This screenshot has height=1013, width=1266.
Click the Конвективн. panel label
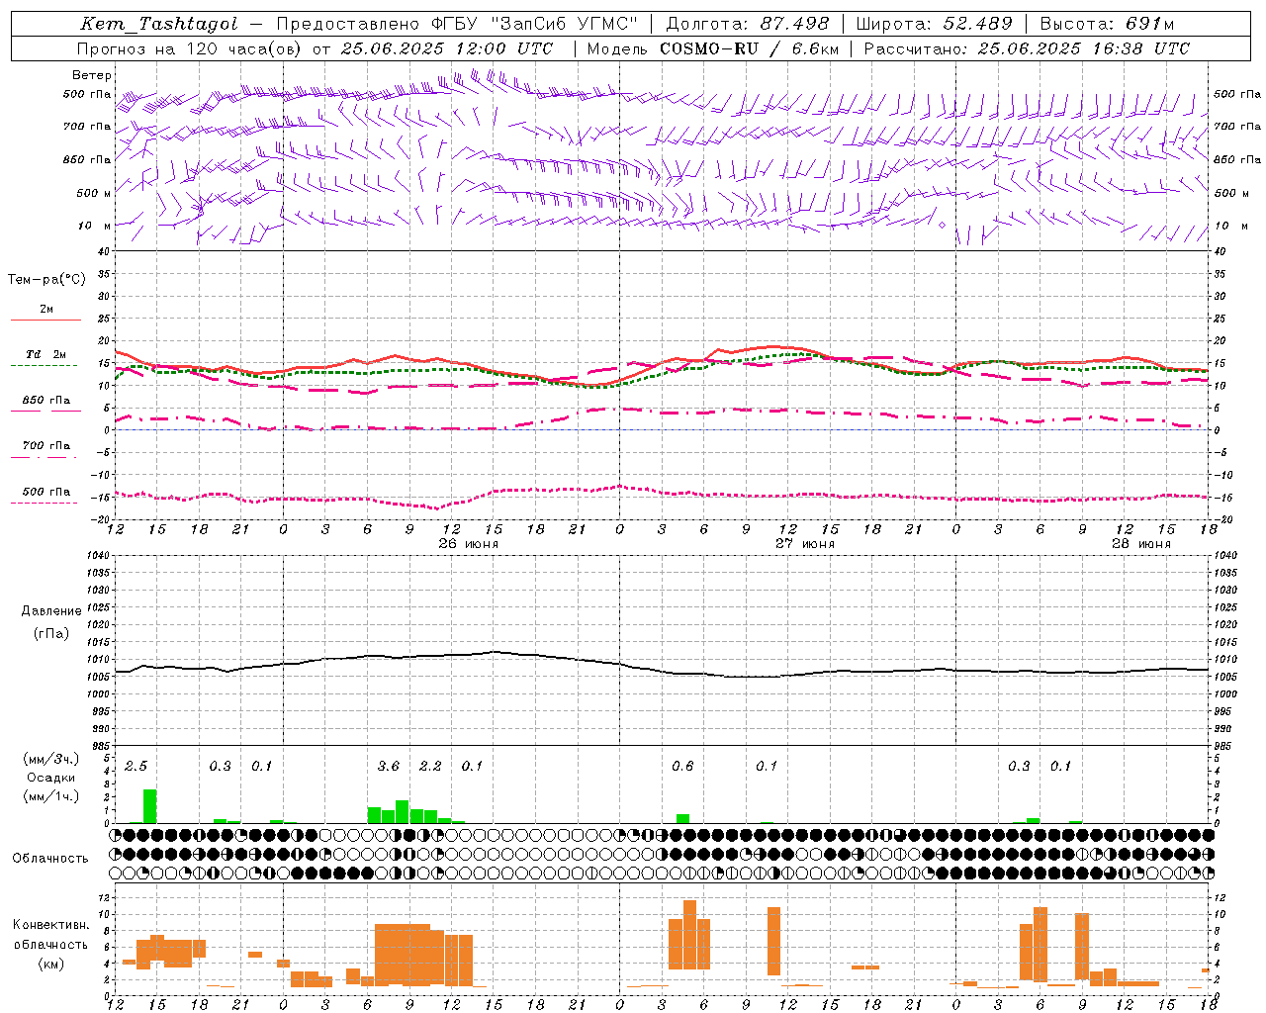point(51,925)
